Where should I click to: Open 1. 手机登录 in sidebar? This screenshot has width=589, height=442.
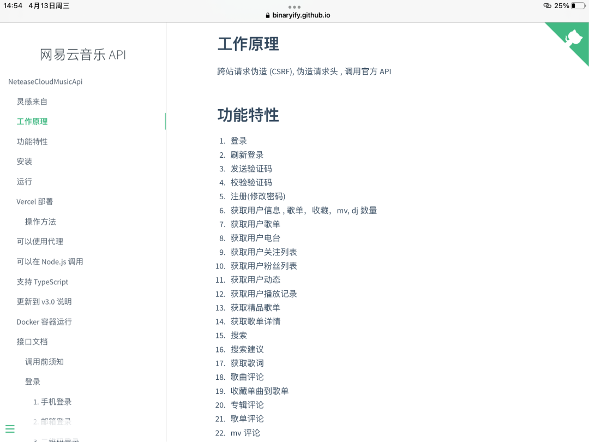[x=52, y=402]
